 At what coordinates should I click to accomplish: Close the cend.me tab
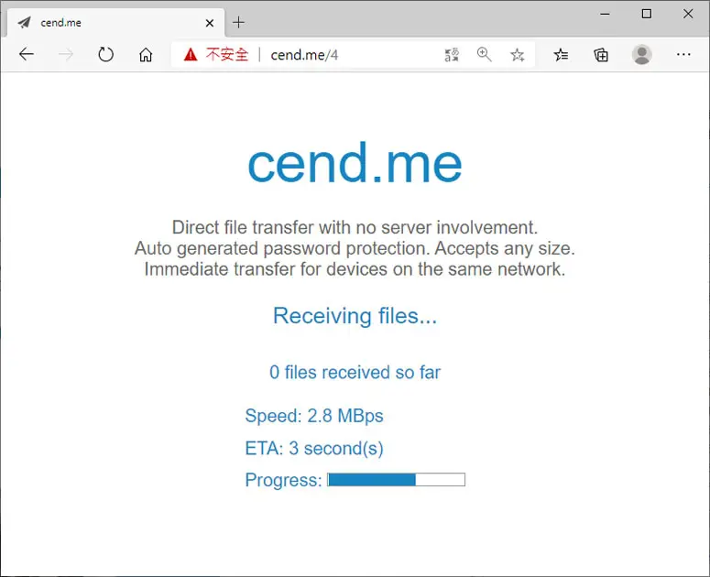point(209,23)
